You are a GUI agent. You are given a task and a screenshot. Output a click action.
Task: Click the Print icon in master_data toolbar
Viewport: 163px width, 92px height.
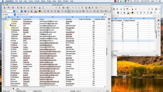(21, 8)
